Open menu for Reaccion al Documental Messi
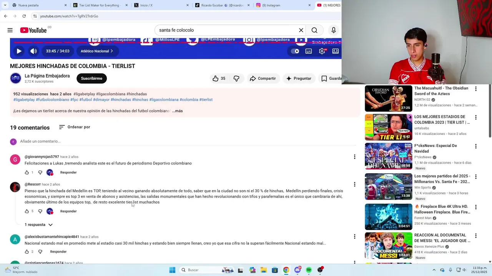This screenshot has height=276, width=492. point(476,235)
